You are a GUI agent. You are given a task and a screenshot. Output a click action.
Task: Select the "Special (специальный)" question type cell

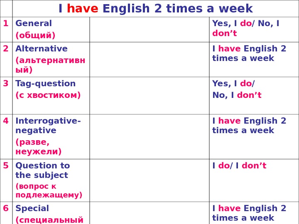pyautogui.click(x=51, y=214)
